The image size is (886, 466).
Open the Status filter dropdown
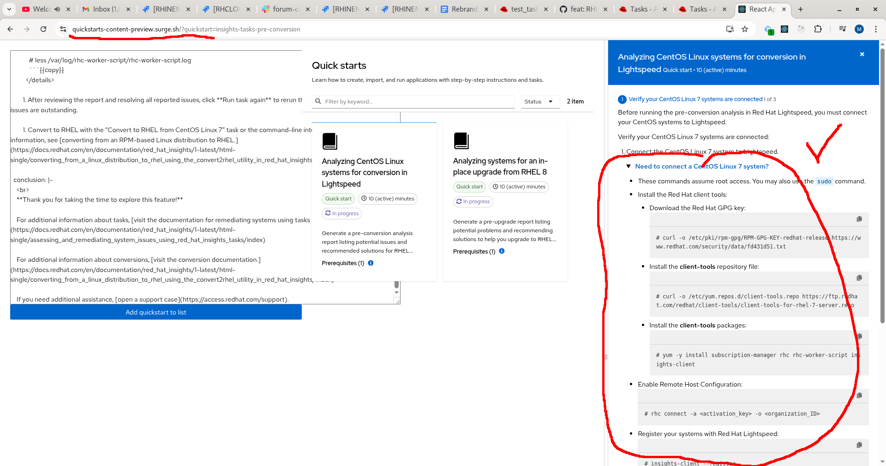[x=540, y=102]
